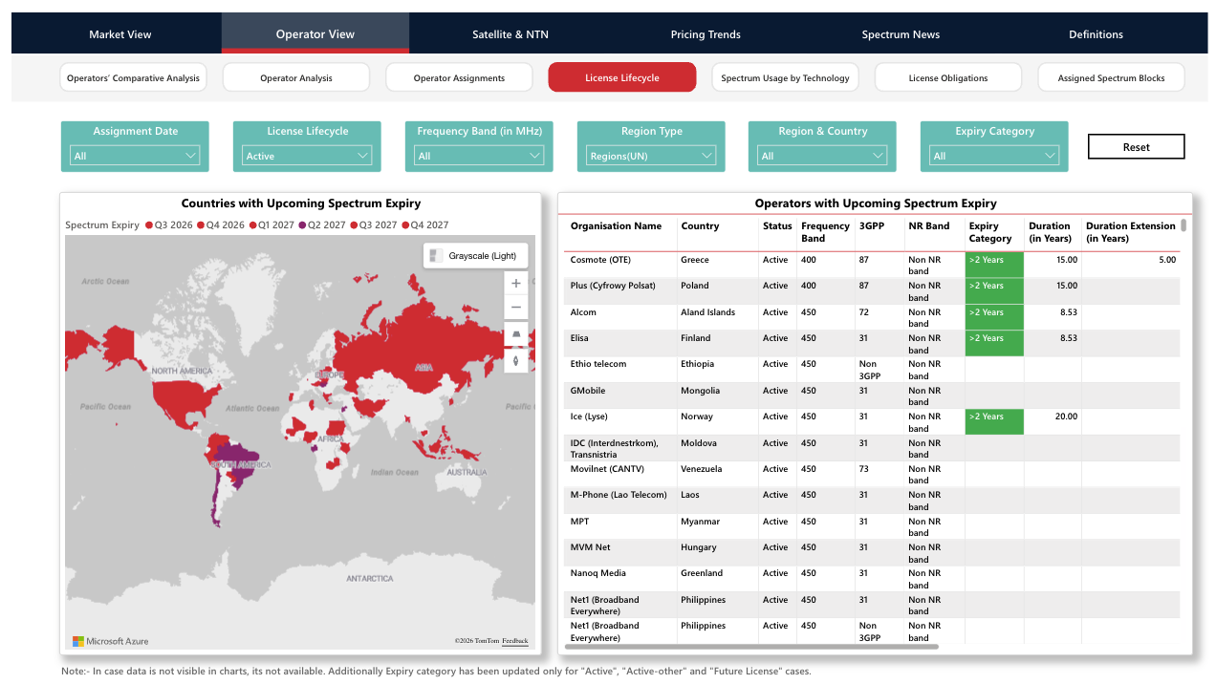
Task: Zoom out on the map
Action: coord(516,308)
